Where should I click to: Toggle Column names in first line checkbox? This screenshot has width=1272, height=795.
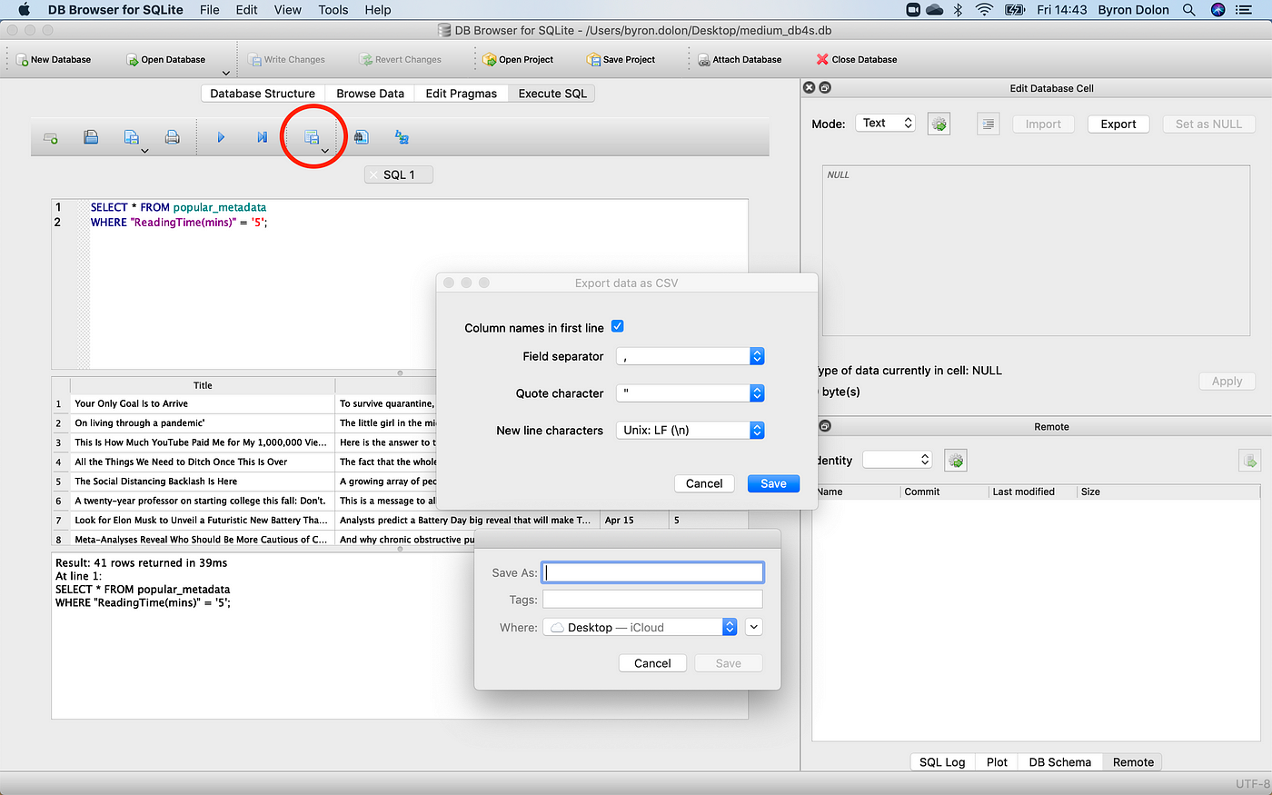point(618,327)
